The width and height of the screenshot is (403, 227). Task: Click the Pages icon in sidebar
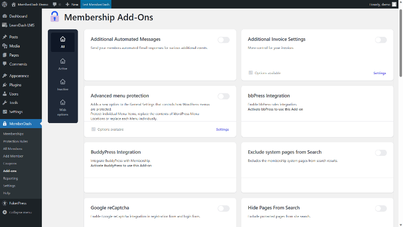(5, 55)
